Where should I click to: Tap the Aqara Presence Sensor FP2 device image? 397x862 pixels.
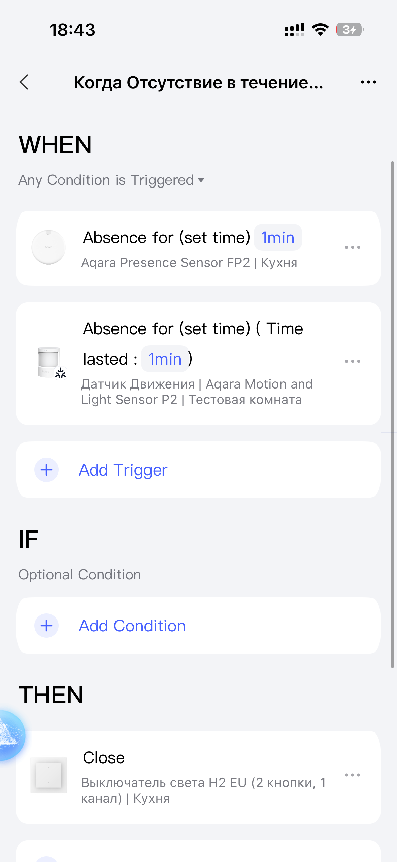point(48,247)
